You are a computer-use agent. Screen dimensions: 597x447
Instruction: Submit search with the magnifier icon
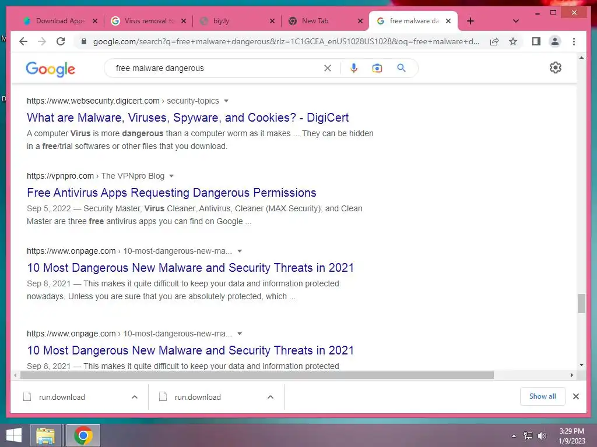pyautogui.click(x=401, y=68)
